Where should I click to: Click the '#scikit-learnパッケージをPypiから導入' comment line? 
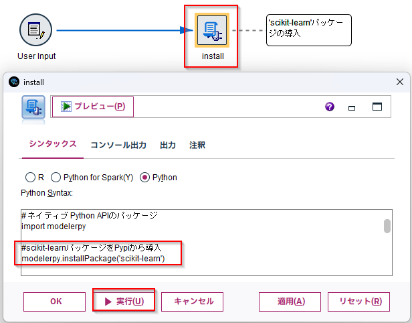click(x=91, y=247)
